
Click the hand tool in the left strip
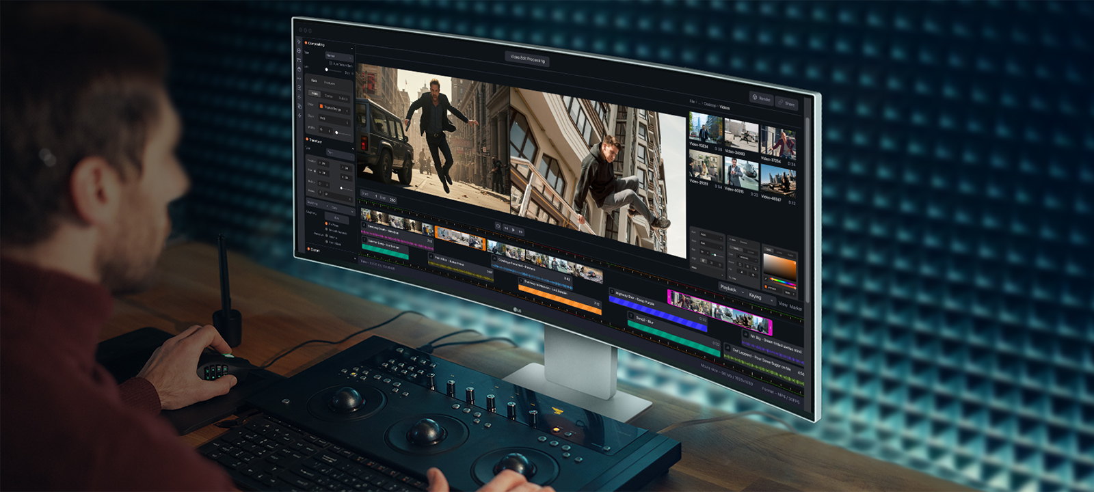tap(299, 70)
